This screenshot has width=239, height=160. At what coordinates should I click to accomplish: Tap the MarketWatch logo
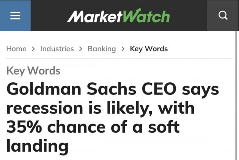[118, 16]
